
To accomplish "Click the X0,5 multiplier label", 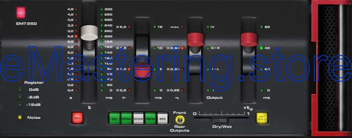I will 121,90.
